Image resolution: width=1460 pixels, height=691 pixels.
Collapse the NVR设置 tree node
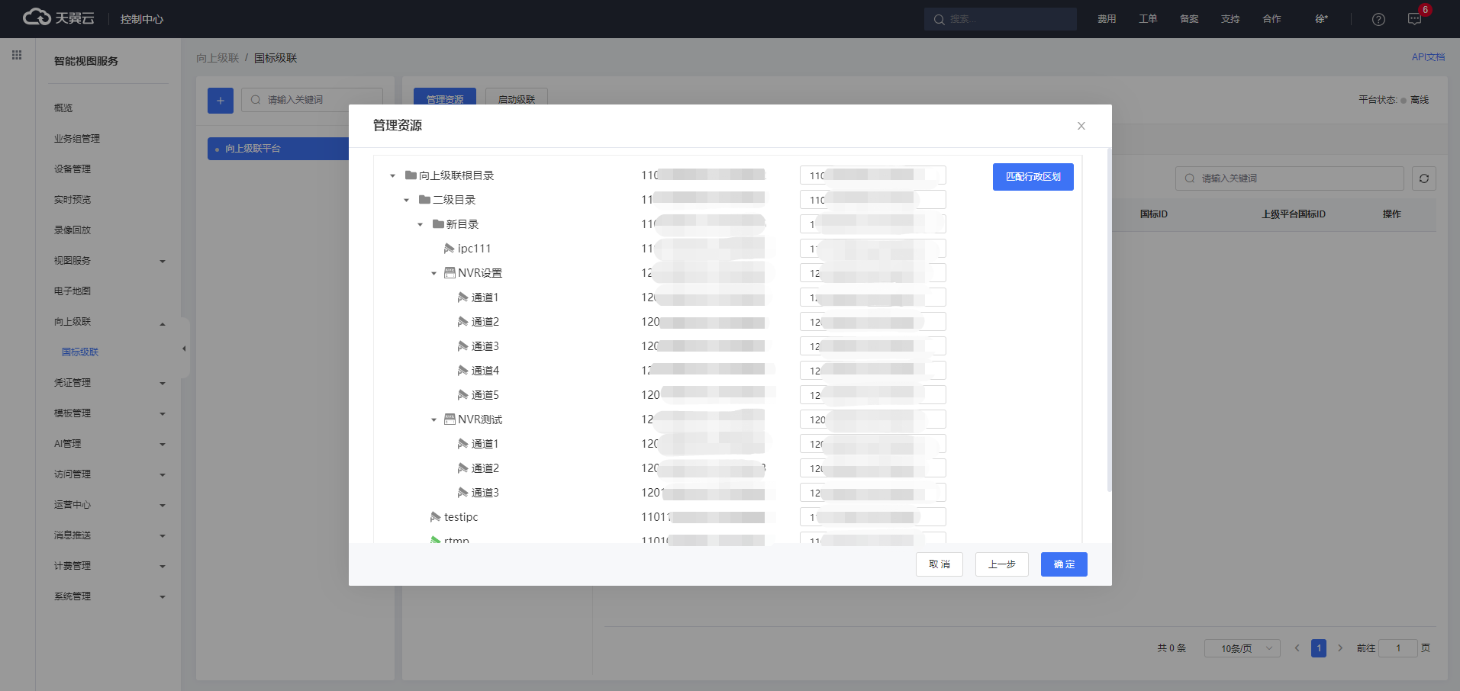click(433, 273)
